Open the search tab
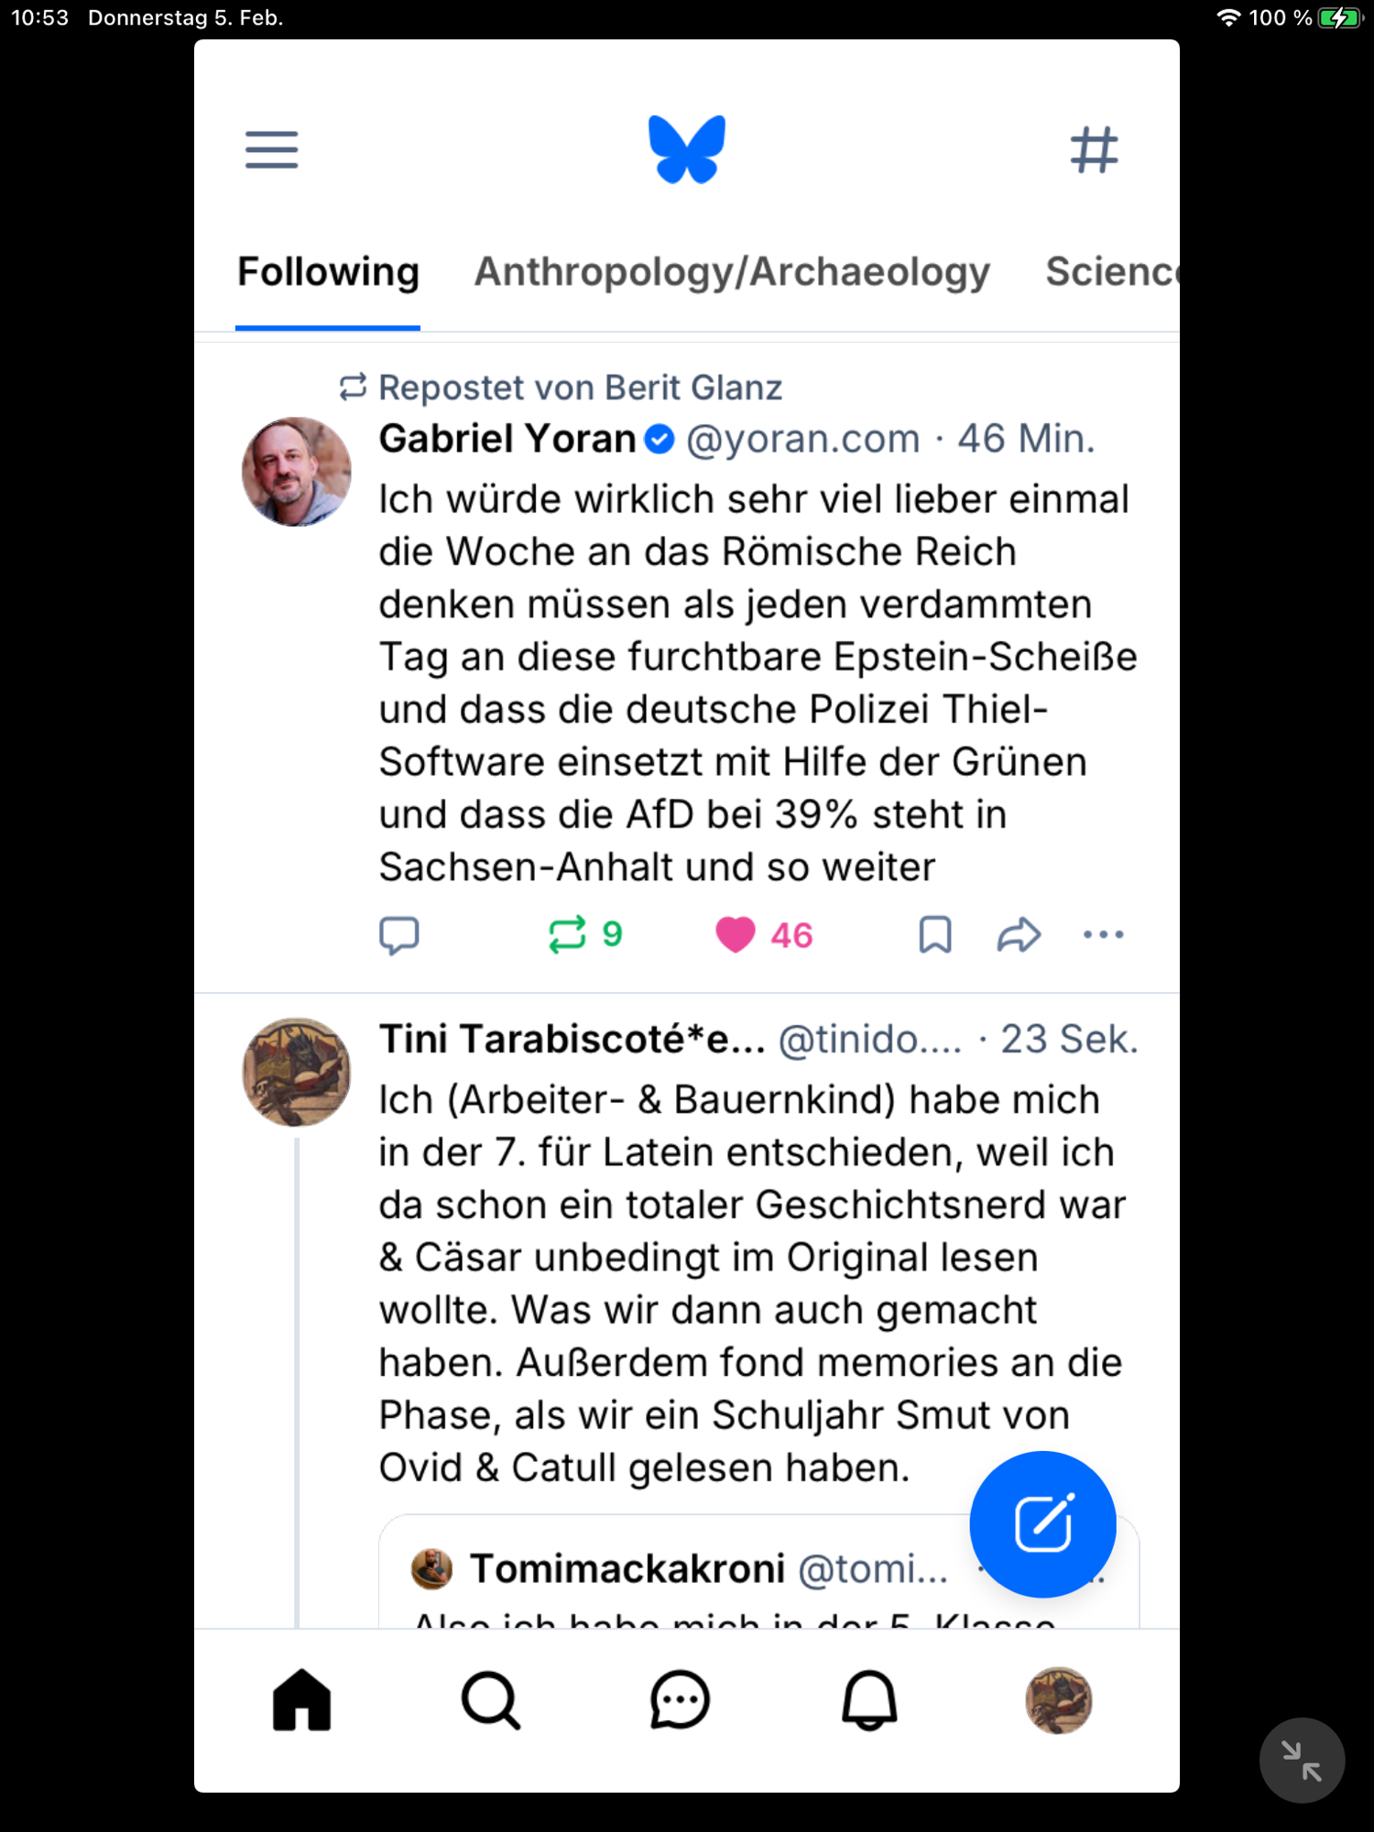The width and height of the screenshot is (1374, 1832). [x=491, y=1701]
